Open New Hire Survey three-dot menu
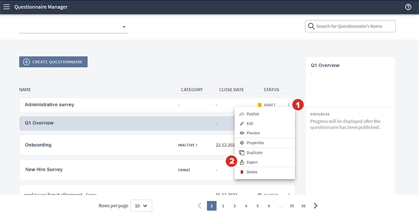419x214 pixels. (x=289, y=170)
